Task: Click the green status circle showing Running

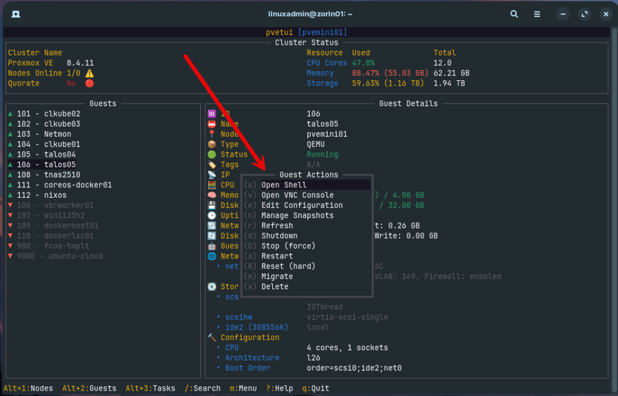Action: coord(212,154)
